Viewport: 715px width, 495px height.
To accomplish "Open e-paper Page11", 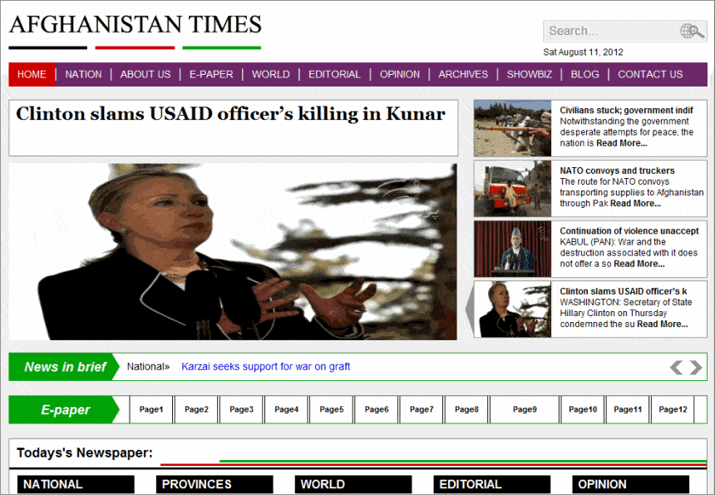I will (x=628, y=409).
